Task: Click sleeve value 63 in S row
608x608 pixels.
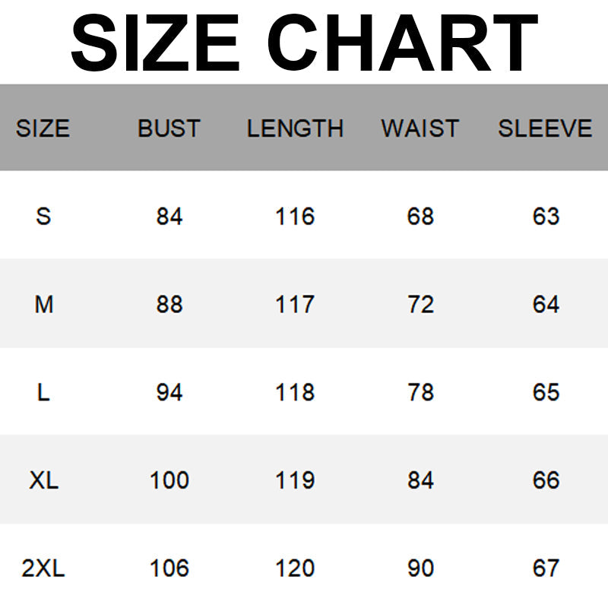Action: (546, 217)
